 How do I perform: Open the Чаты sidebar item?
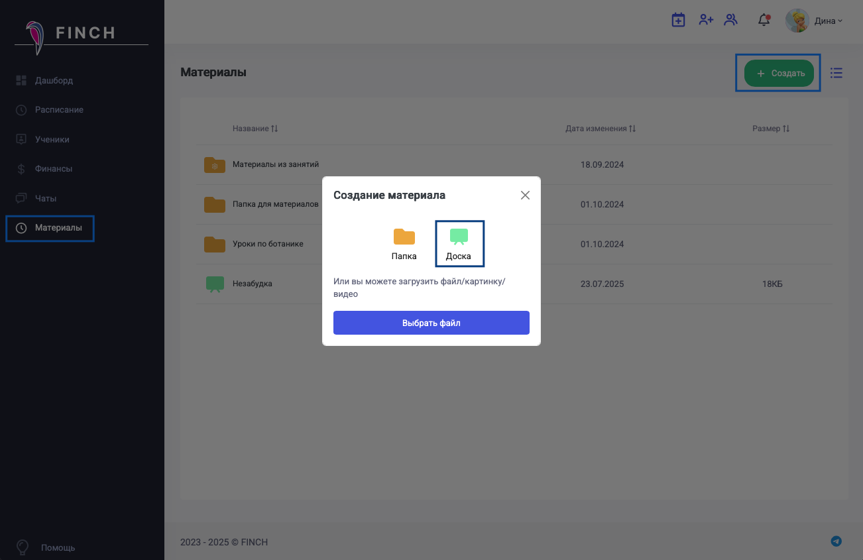click(x=46, y=198)
